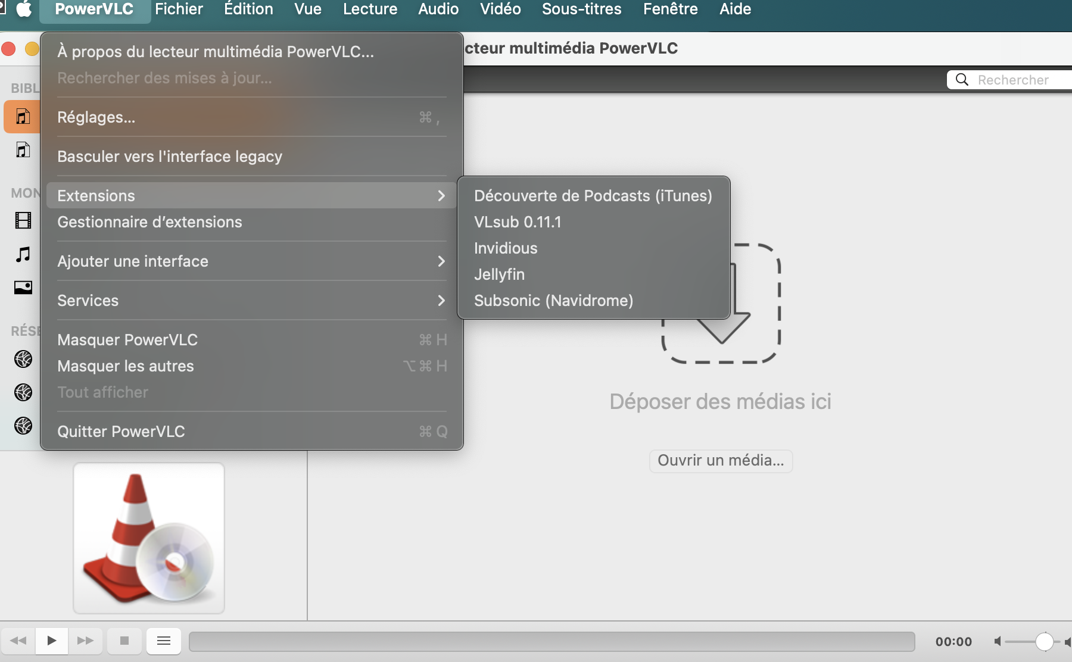
Task: Choose À propos du lecteur multimédia PowerVLC
Action: pos(251,52)
